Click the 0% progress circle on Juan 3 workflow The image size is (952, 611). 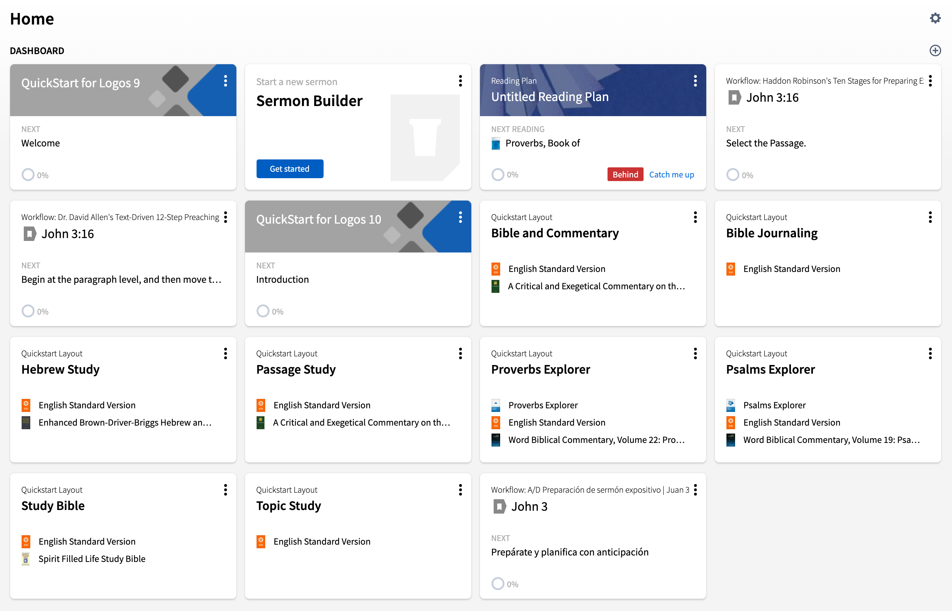pyautogui.click(x=498, y=584)
